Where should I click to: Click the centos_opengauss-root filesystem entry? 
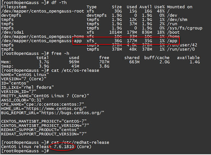[x=43, y=11]
